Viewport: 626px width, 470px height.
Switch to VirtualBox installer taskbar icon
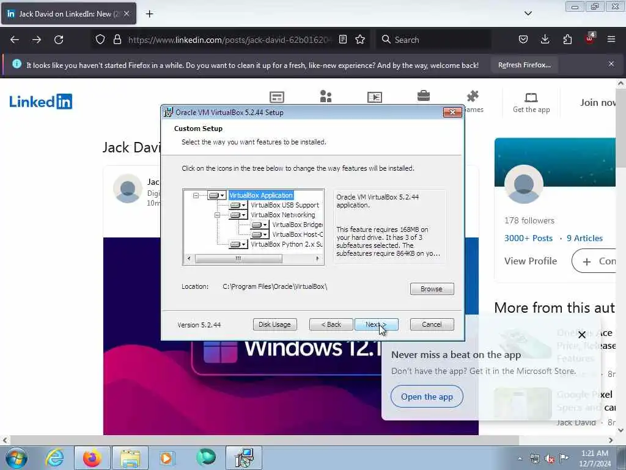[x=244, y=458]
